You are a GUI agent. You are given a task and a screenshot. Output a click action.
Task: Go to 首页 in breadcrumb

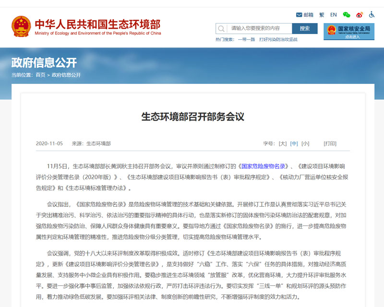point(40,75)
